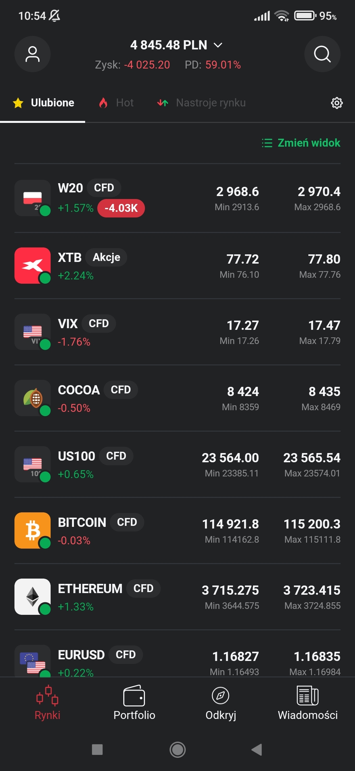Open the user profile icon

[x=32, y=54]
